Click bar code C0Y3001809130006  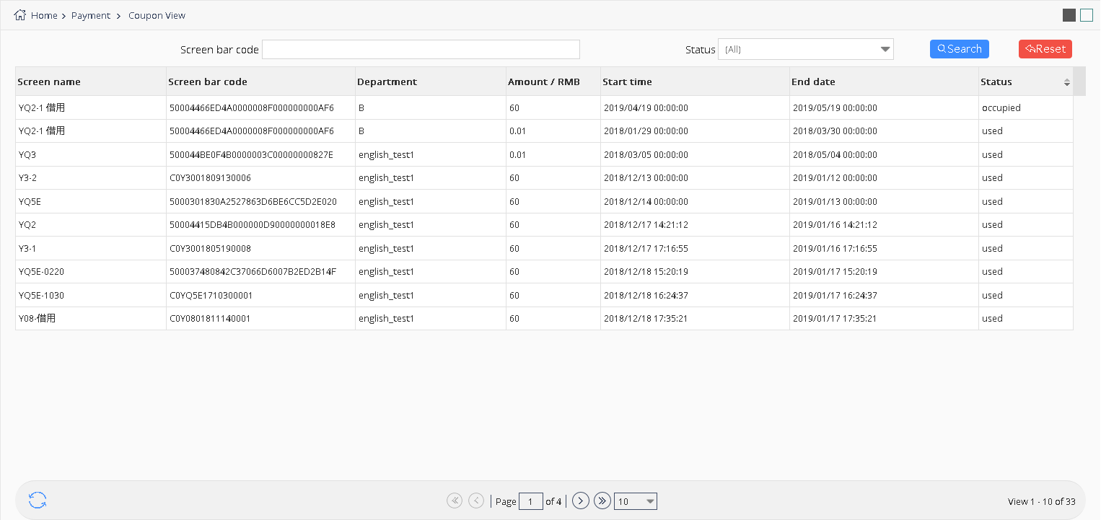click(211, 178)
